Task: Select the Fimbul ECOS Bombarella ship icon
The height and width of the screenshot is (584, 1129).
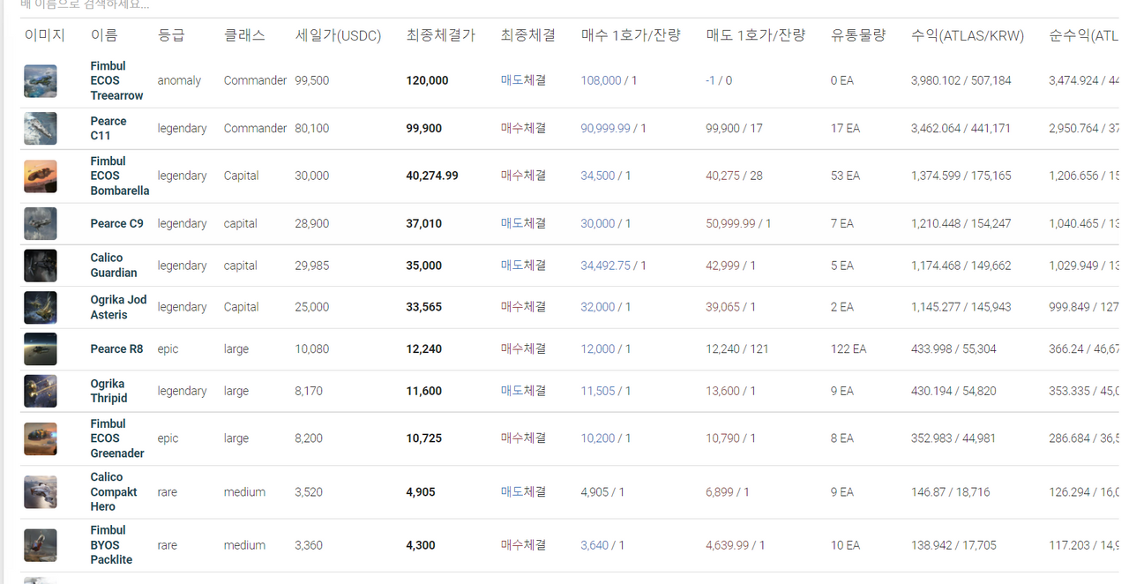Action: [41, 176]
